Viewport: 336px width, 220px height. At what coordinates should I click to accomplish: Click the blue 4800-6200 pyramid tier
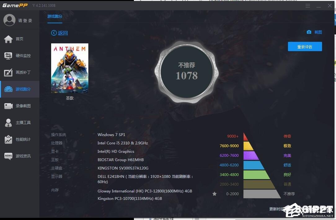tap(253, 165)
